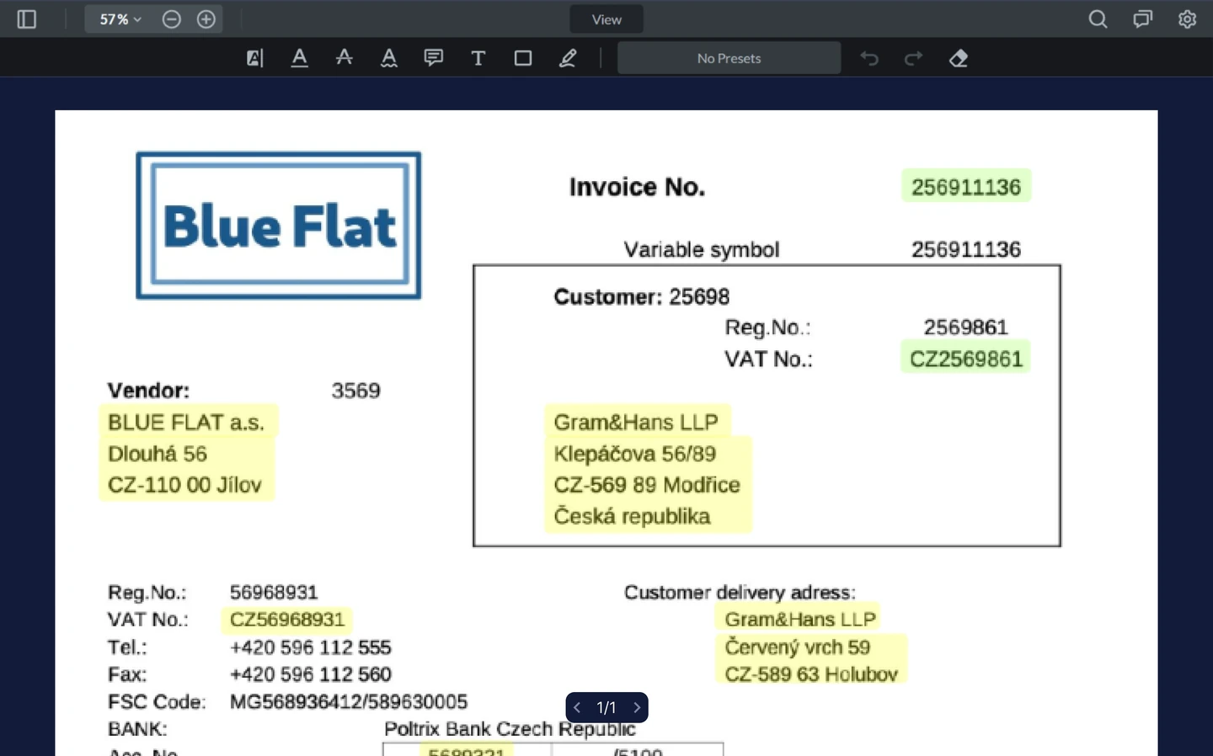
Task: Select the text underline tool
Action: pyautogui.click(x=299, y=58)
